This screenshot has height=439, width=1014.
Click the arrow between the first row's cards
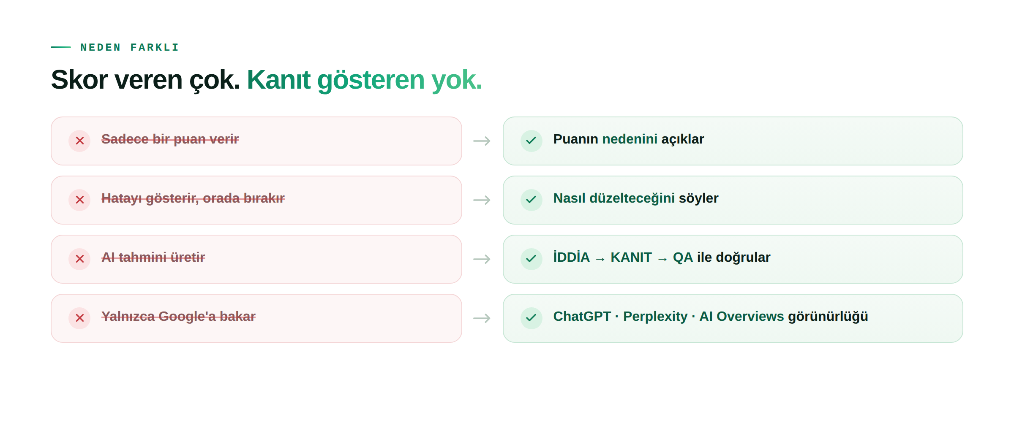coord(482,141)
